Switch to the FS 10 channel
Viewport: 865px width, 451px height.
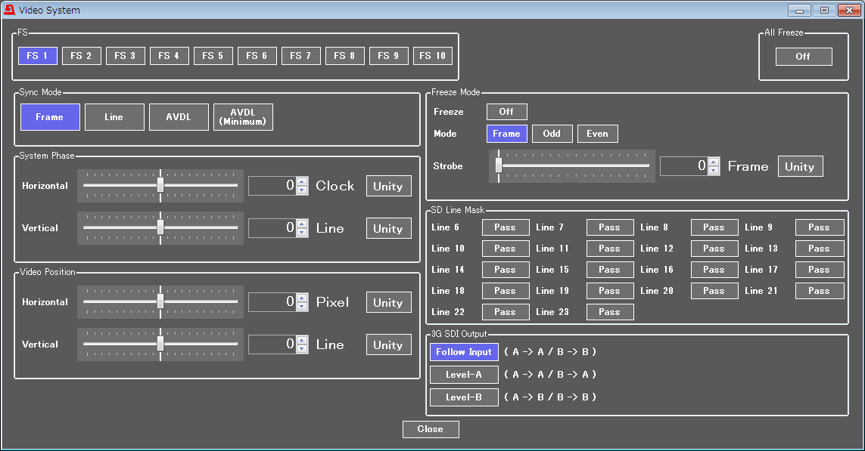click(x=432, y=56)
